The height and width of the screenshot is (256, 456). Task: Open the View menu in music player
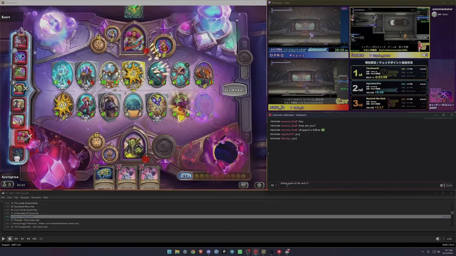click(x=9, y=198)
